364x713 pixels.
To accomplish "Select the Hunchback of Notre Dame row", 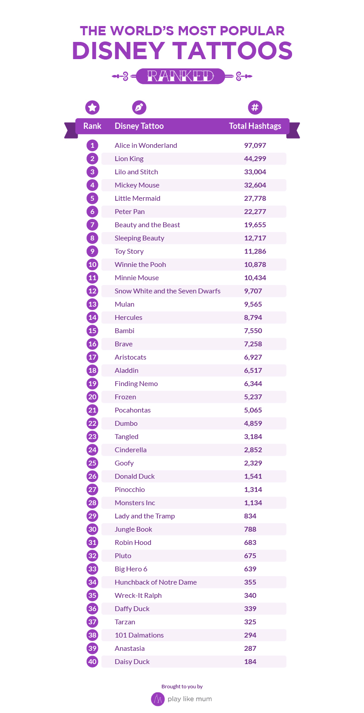I will (186, 582).
